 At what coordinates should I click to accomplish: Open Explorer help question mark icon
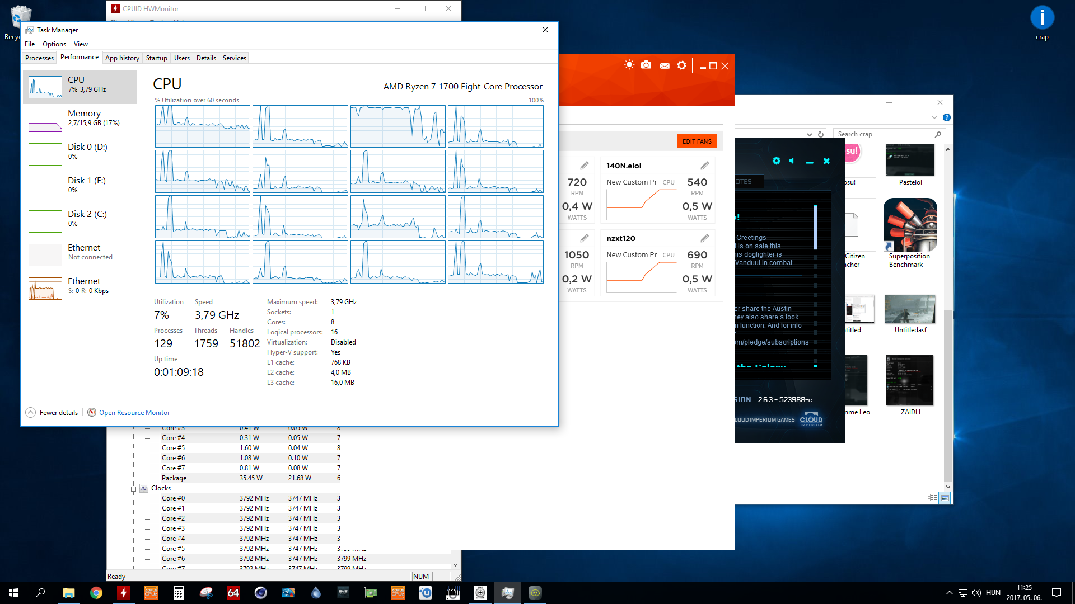(946, 117)
